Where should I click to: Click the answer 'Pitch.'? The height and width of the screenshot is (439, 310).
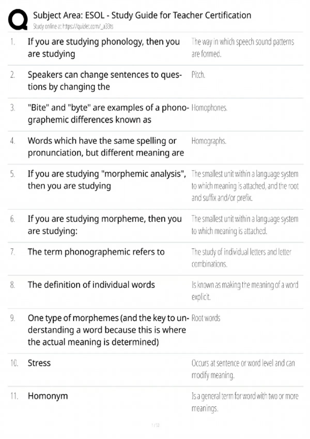tap(198, 75)
